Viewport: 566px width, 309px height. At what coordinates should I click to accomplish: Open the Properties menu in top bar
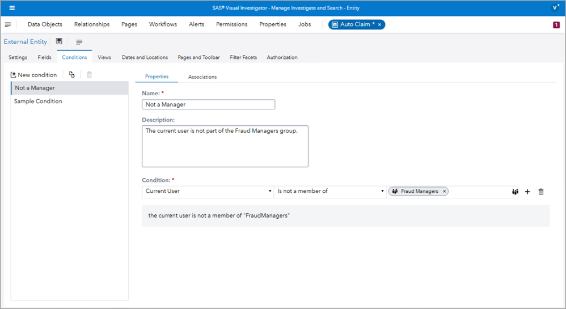pos(273,24)
